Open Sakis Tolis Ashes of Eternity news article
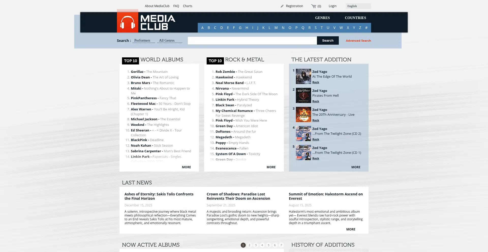This screenshot has width=488, height=252. (159, 196)
